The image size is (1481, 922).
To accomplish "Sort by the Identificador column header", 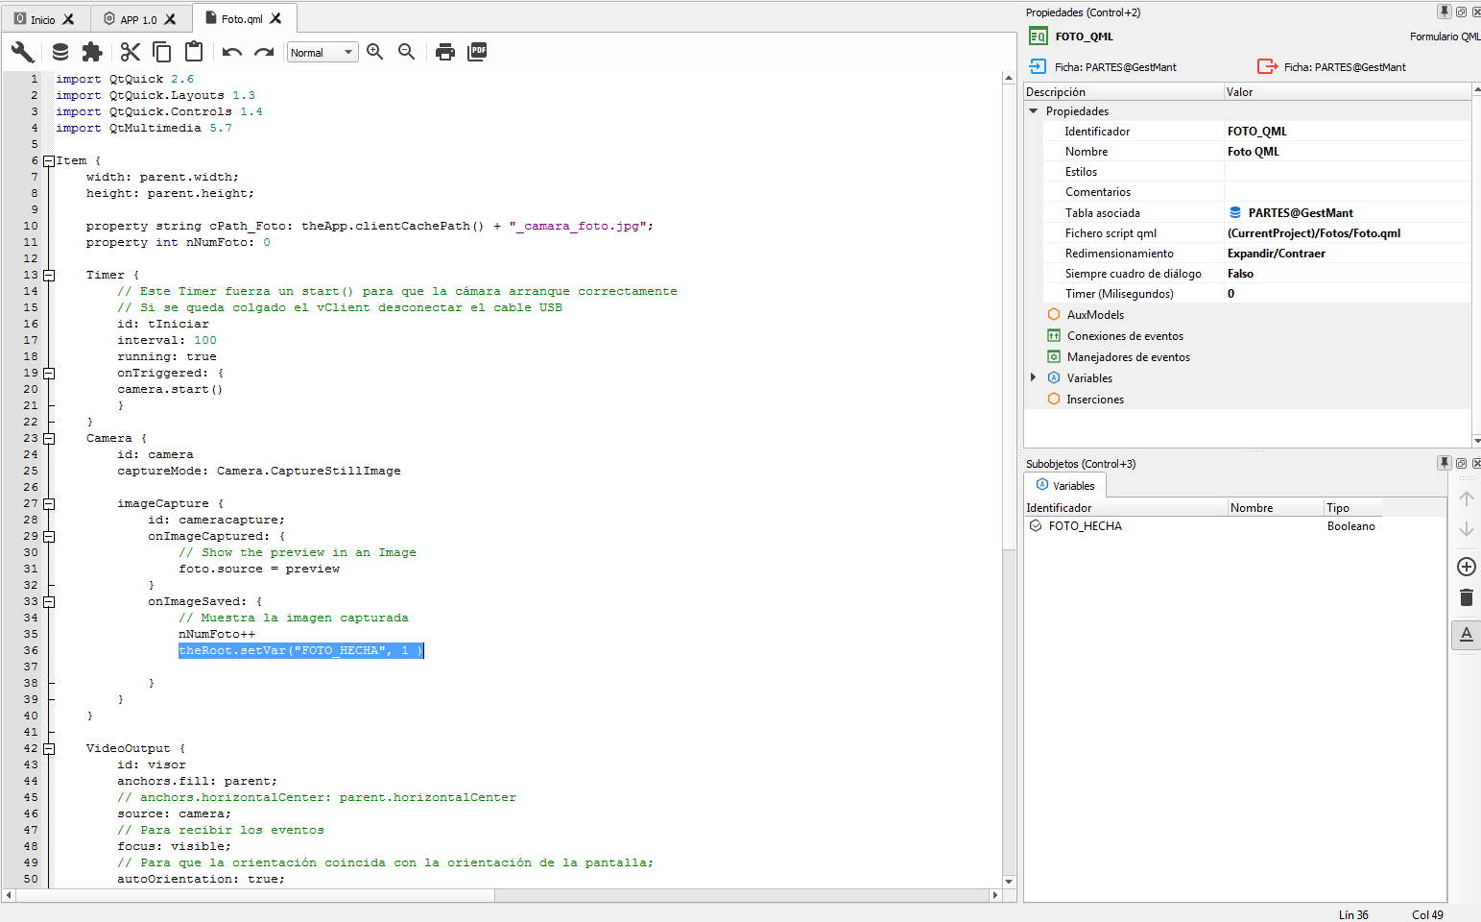I will 1126,508.
